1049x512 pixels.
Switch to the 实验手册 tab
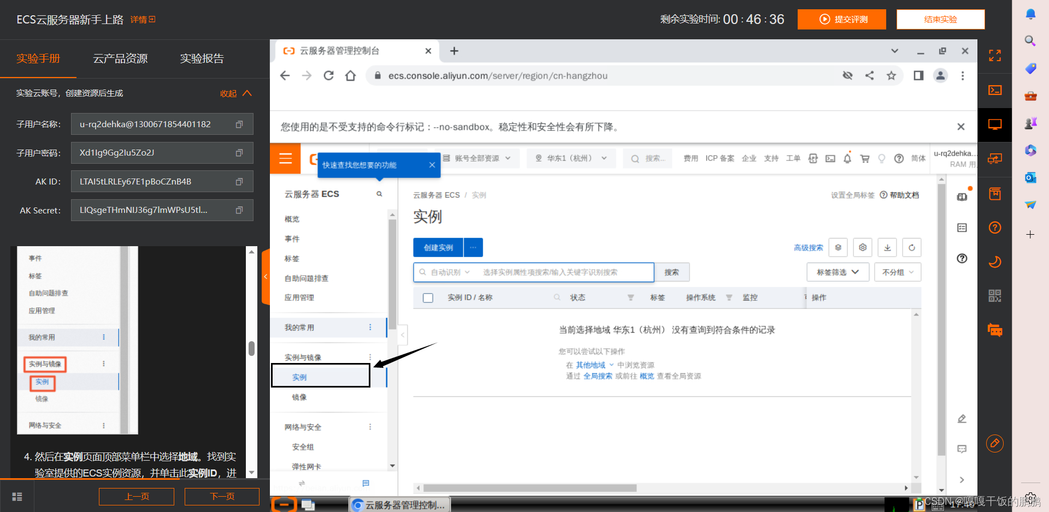(38, 58)
